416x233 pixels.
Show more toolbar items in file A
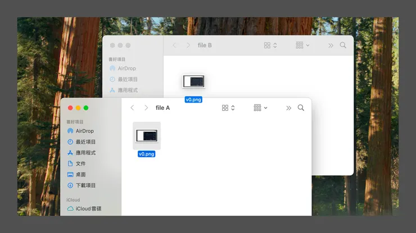288,108
